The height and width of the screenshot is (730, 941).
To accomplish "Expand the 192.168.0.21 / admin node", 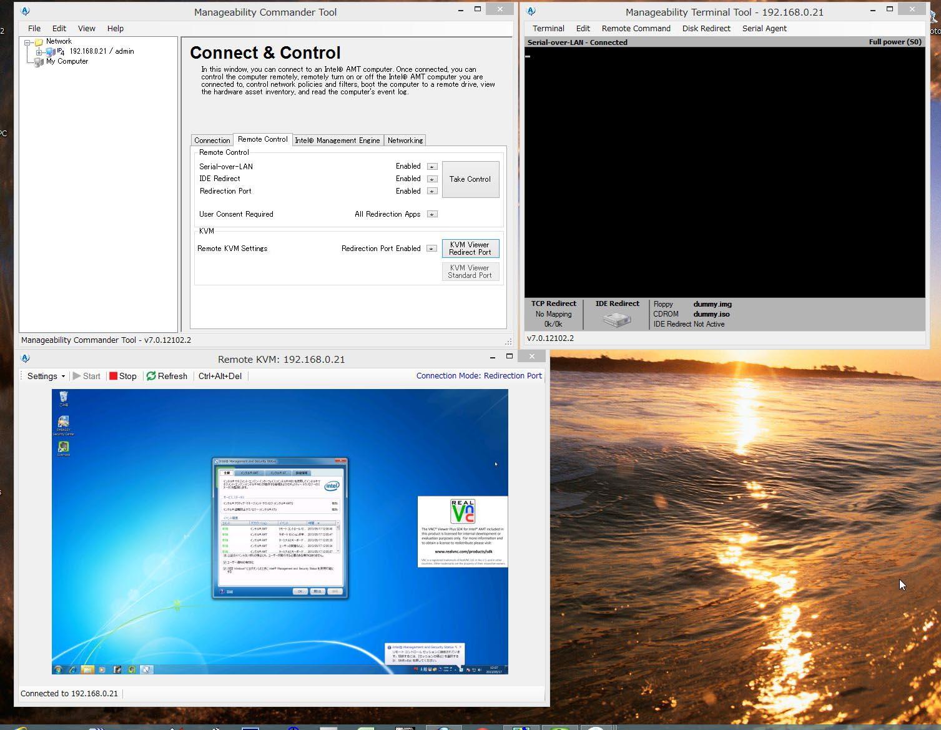I will pyautogui.click(x=39, y=52).
